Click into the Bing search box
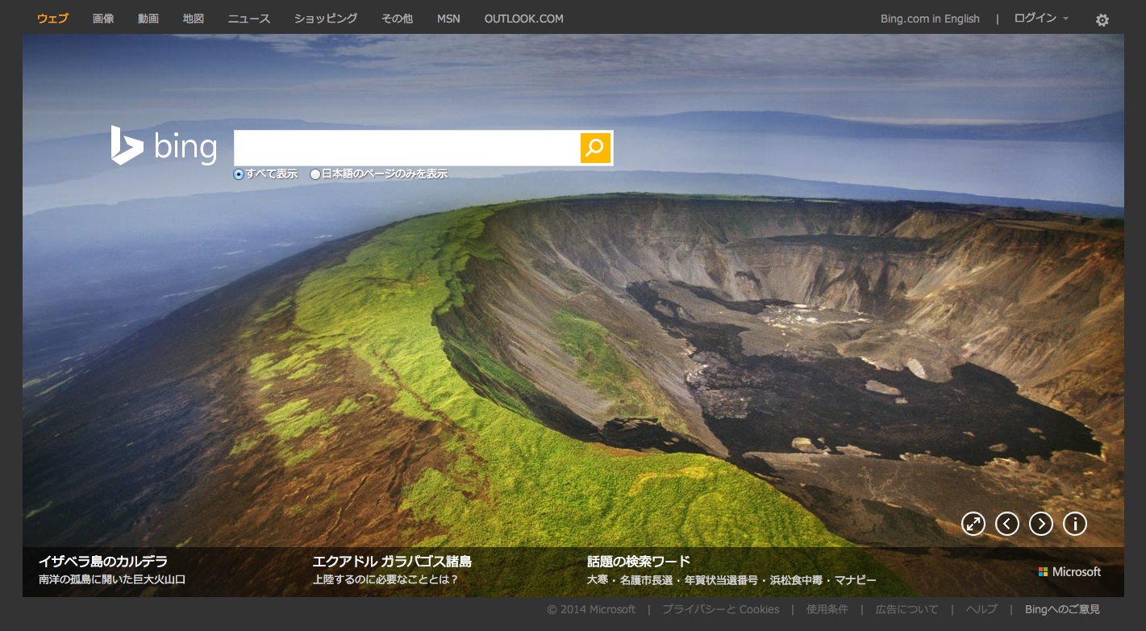 point(406,148)
